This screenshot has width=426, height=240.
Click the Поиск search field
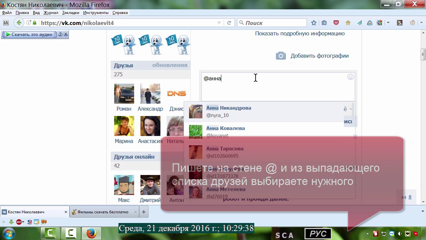272,23
